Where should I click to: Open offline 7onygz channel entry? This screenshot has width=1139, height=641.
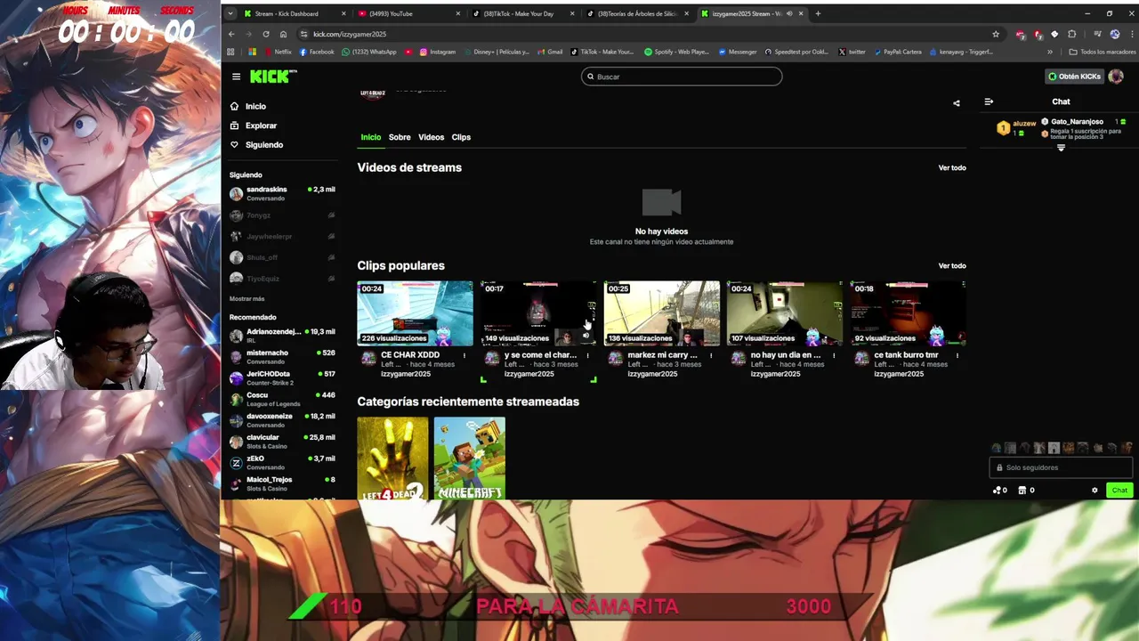tap(282, 215)
